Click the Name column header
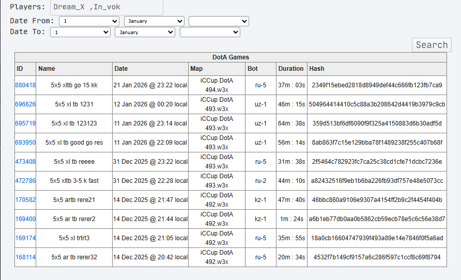The image size is (461, 280). 74,69
